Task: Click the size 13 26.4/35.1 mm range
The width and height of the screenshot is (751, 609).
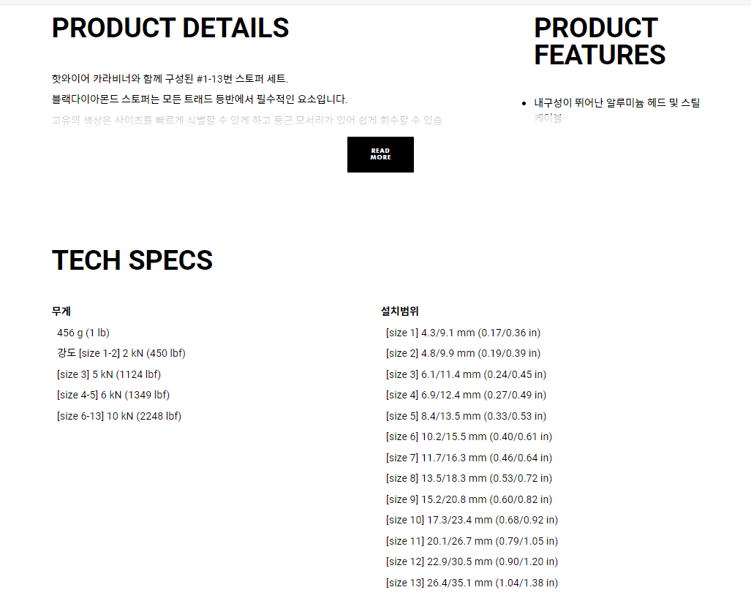Action: 472,583
